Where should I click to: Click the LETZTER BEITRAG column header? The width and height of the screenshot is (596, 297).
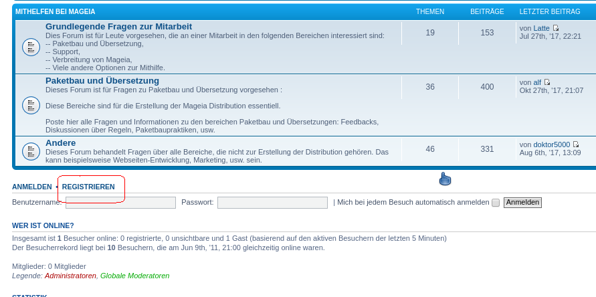550,12
